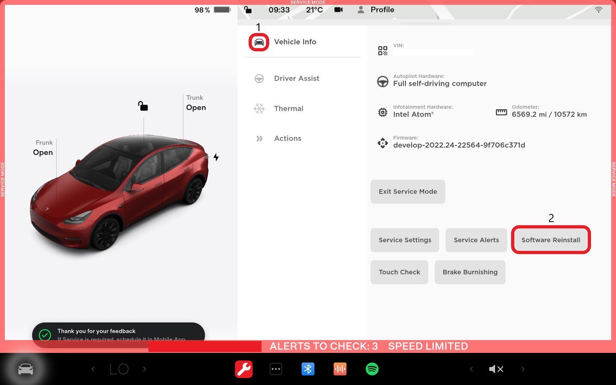This screenshot has width=616, height=385.
Task: Open the Profile dropdown
Action: pyautogui.click(x=376, y=9)
